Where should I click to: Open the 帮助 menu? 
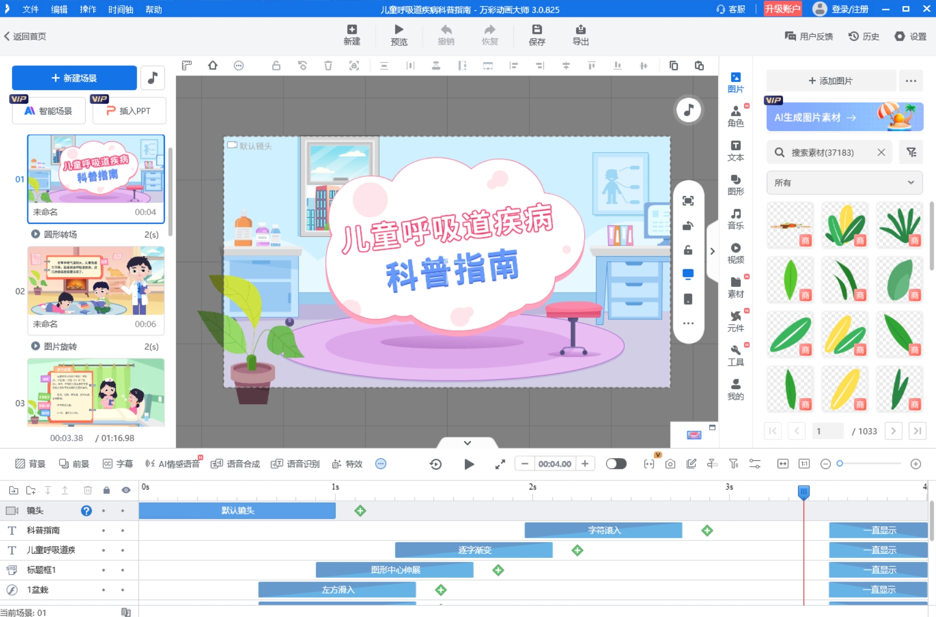pyautogui.click(x=153, y=9)
